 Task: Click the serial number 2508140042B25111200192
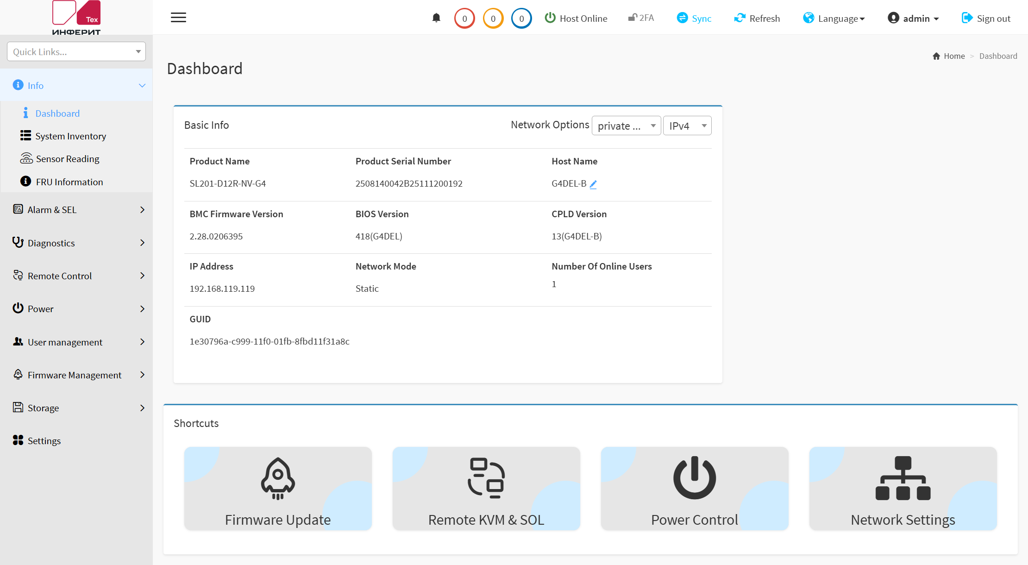[x=409, y=183]
